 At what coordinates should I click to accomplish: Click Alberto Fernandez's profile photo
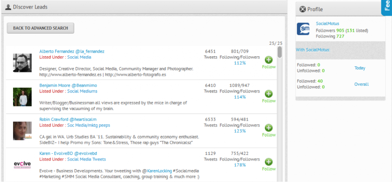click(x=22, y=63)
